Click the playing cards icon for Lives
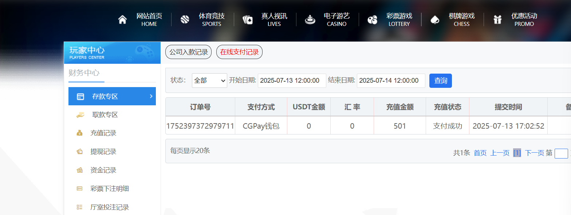Screen dimensions: 571x215 click(248, 20)
